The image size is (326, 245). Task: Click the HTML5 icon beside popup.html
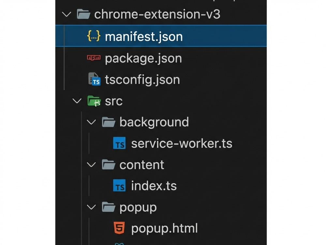(119, 228)
